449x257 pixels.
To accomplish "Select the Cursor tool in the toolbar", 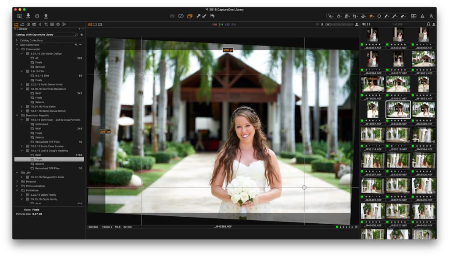I will [x=330, y=15].
